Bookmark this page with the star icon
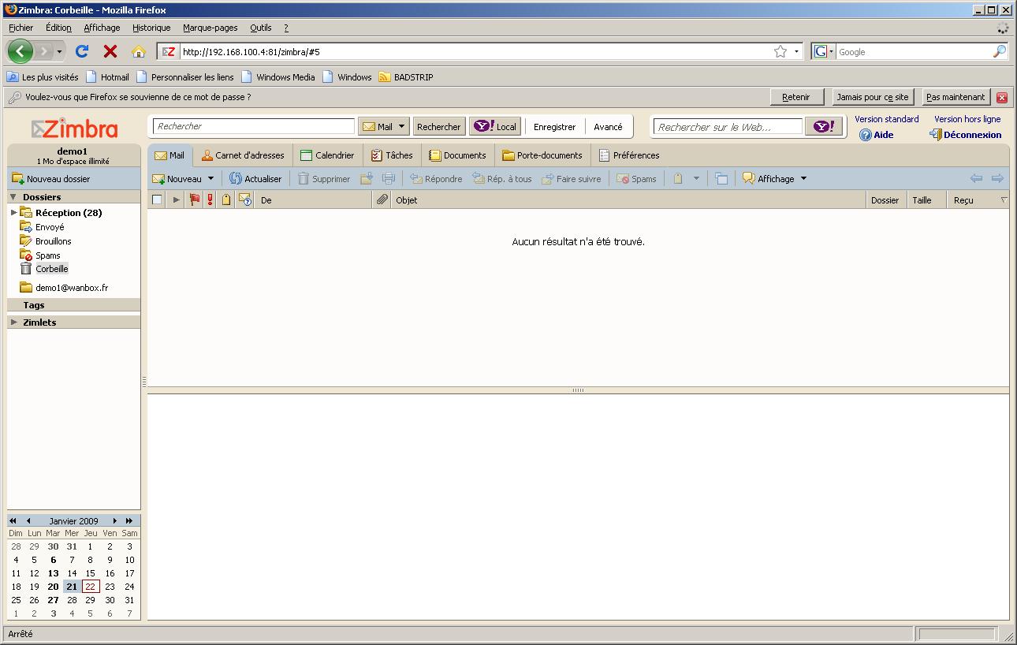 (x=780, y=51)
